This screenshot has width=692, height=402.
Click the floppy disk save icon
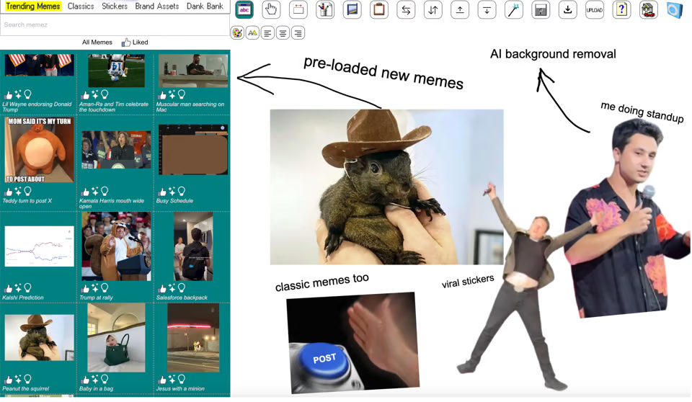coord(541,10)
